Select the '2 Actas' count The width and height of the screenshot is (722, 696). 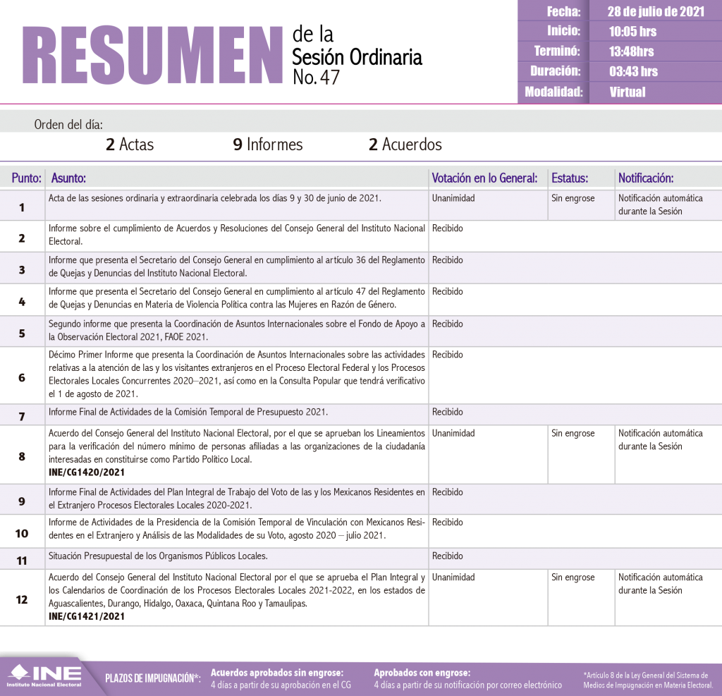(x=130, y=144)
